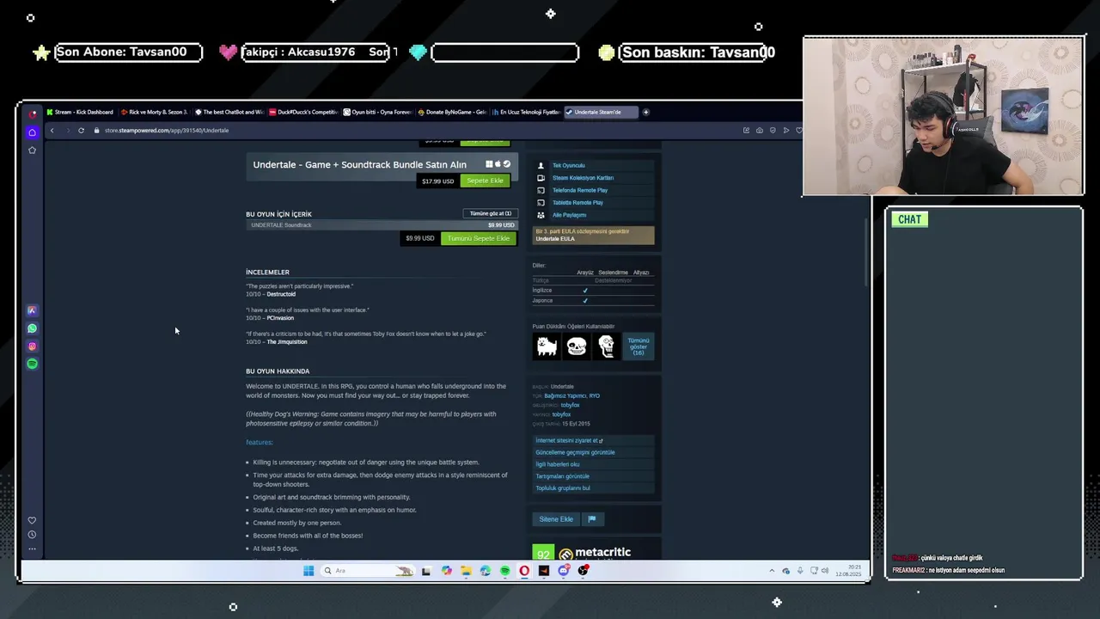
Task: Click İlgili haberleri oku link
Action: (x=558, y=464)
